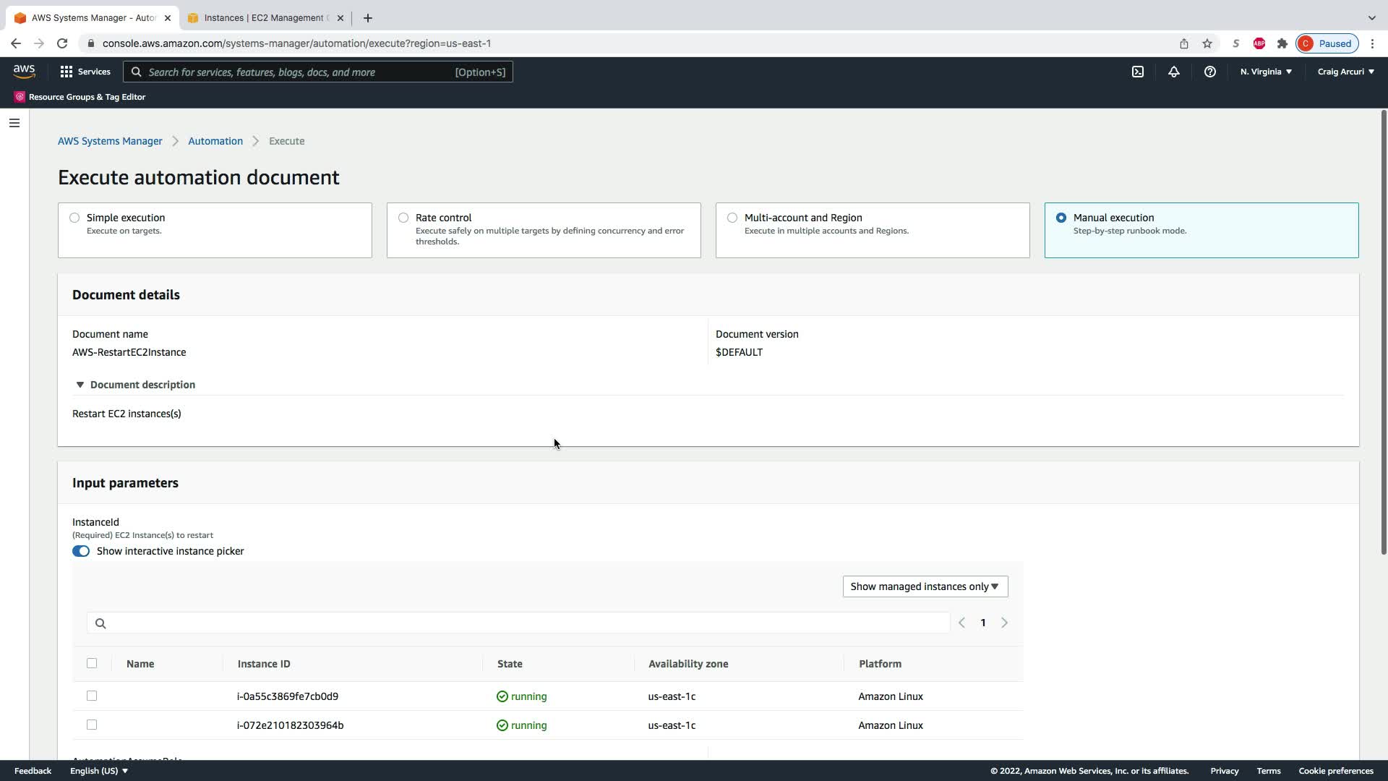The image size is (1388, 781).
Task: Open the side navigation hamburger menu
Action: [x=14, y=123]
